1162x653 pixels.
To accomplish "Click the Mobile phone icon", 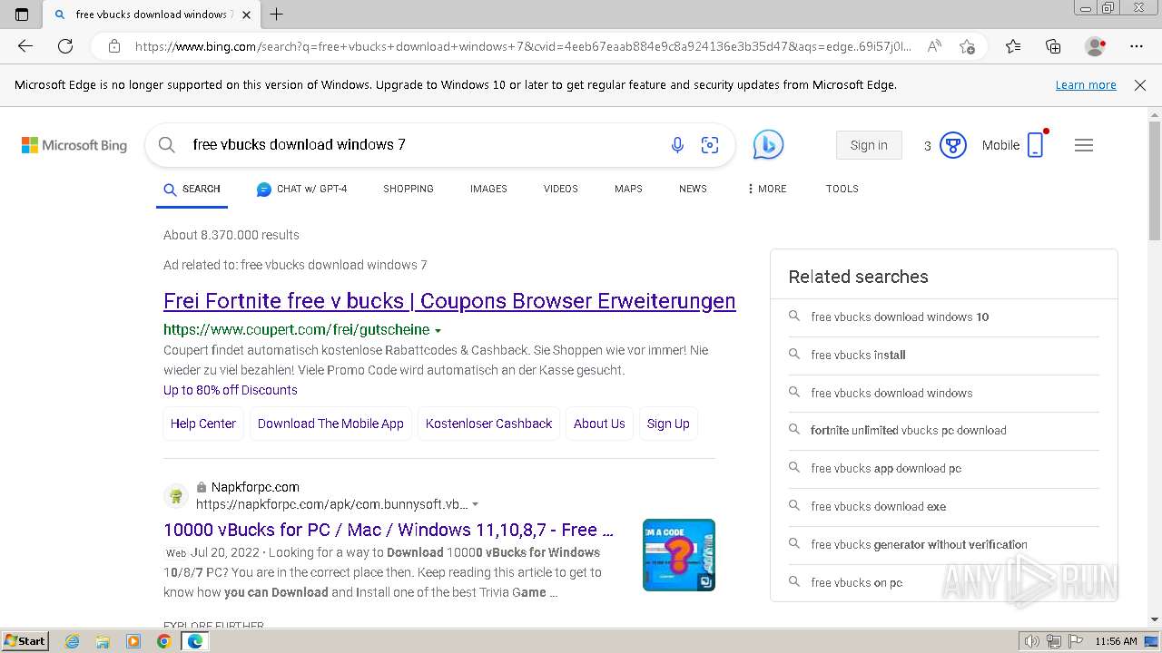I will pyautogui.click(x=1036, y=145).
